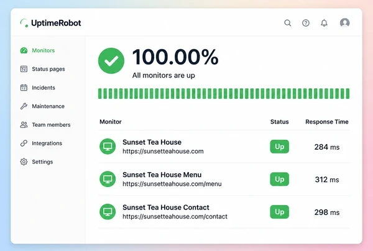Click the Up badge for Sunset Tea House
This screenshot has height=251, width=373.
(280, 147)
